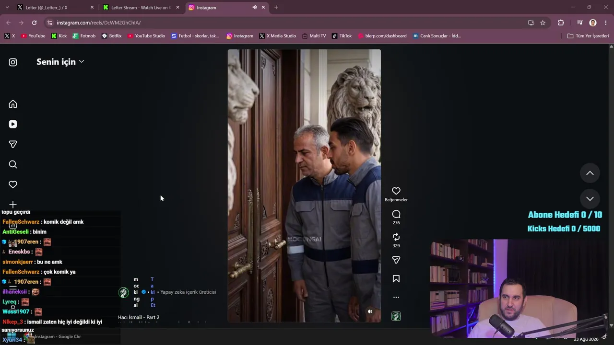Open the 'Tüm Yer İşaretleri' bookmarks folder
Image resolution: width=614 pixels, height=345 pixels.
point(588,36)
